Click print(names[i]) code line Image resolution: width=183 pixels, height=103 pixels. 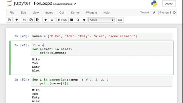54,83
